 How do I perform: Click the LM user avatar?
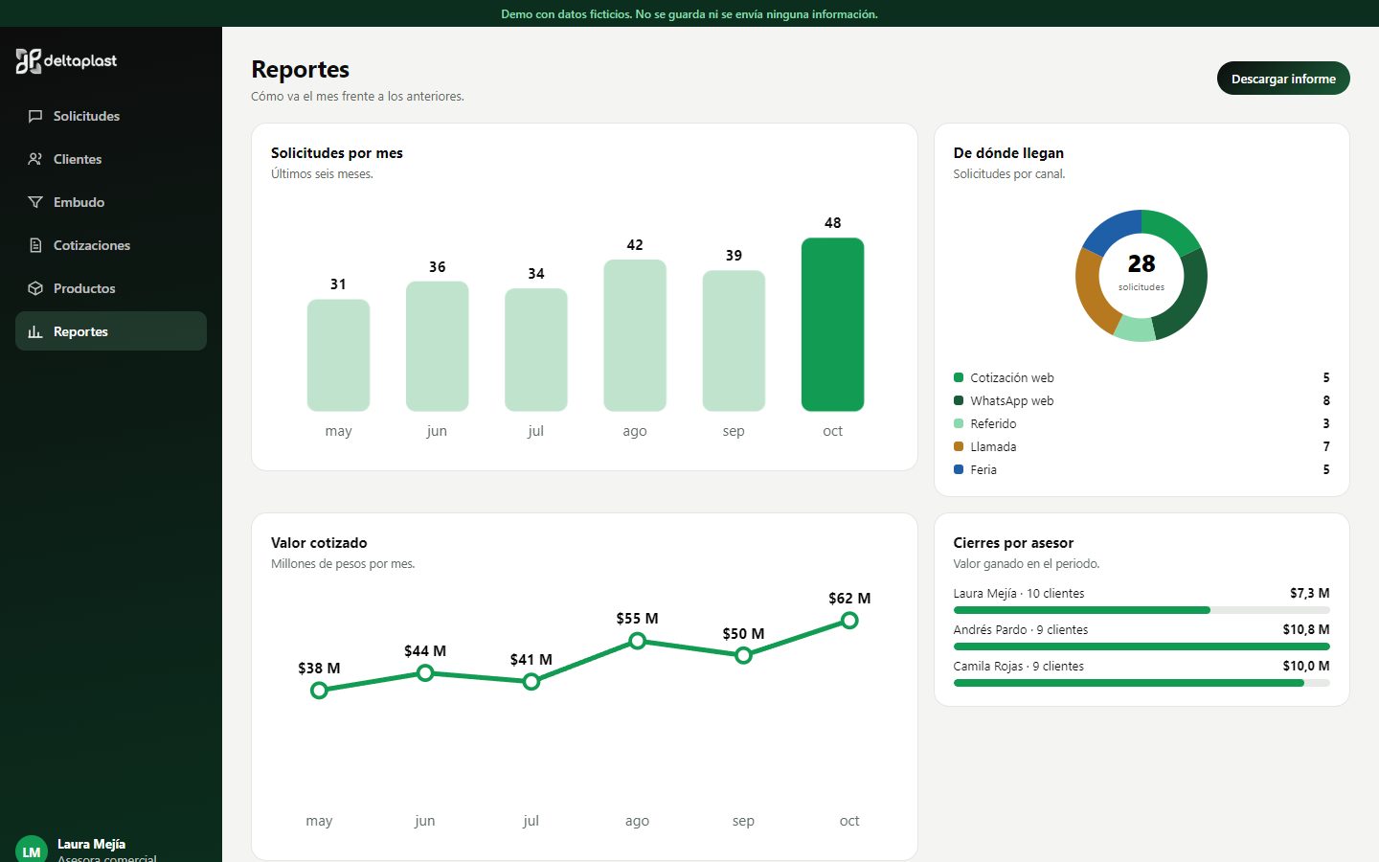click(x=32, y=851)
